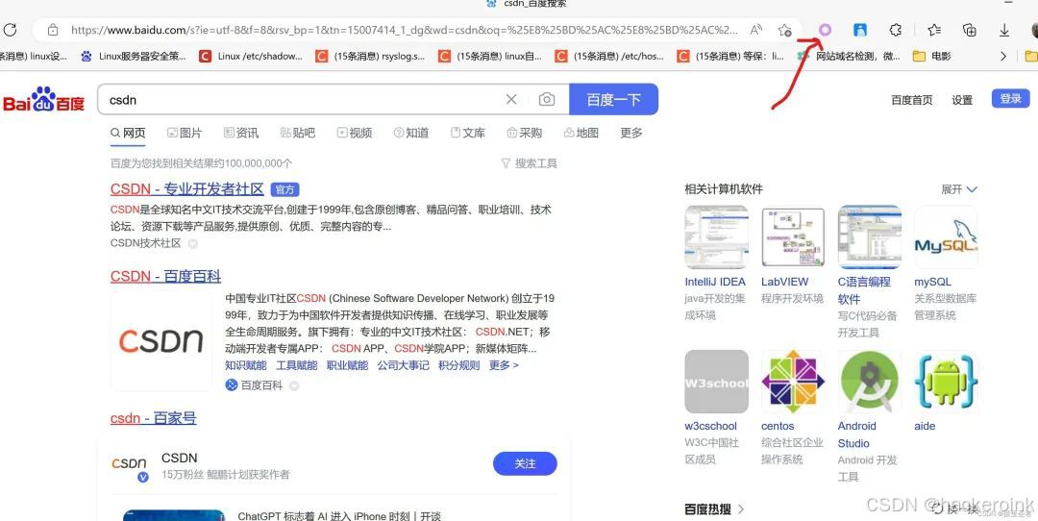Open 知识赋能 sublink
Viewport: 1038px width, 521px height.
coord(246,365)
